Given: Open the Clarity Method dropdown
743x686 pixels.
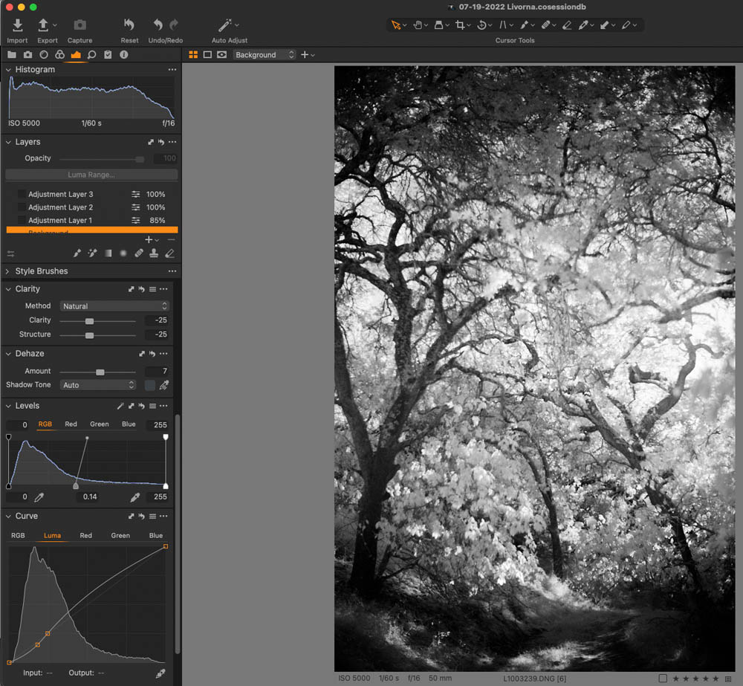Looking at the screenshot, I should 114,306.
